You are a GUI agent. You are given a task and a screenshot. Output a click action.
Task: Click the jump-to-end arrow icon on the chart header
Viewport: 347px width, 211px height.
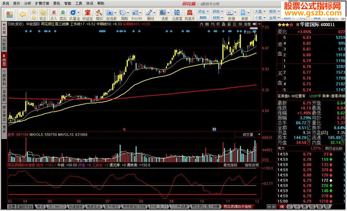coord(255,24)
